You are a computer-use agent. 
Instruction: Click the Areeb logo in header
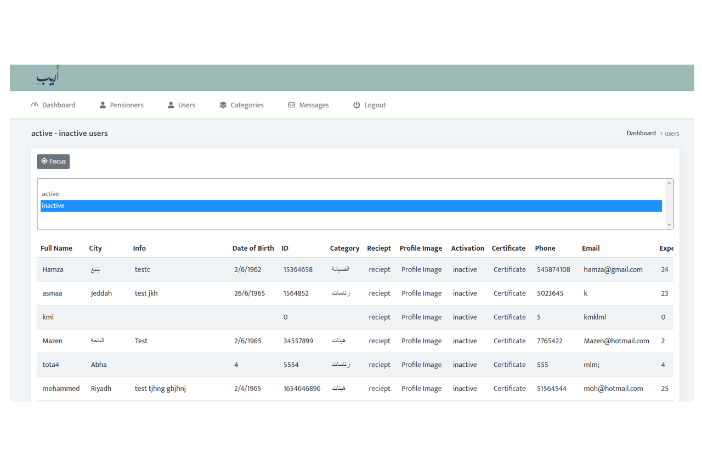(x=48, y=77)
